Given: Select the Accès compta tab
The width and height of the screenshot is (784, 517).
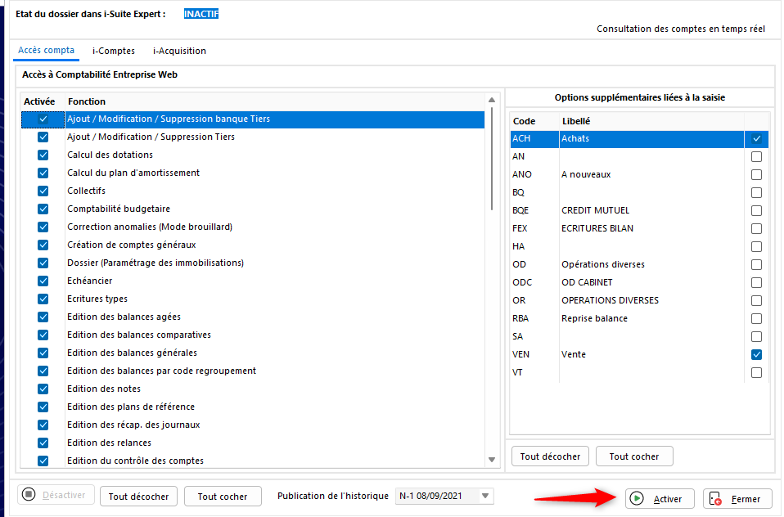Looking at the screenshot, I should coord(46,51).
